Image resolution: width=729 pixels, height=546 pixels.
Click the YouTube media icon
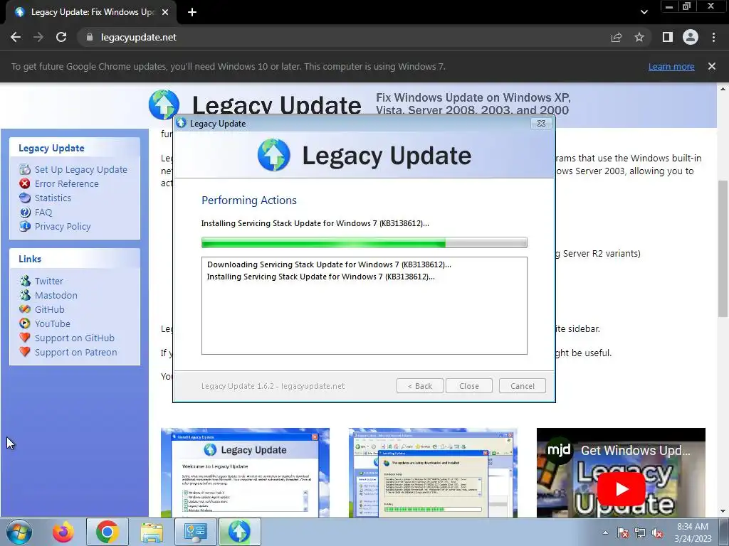tap(25, 323)
